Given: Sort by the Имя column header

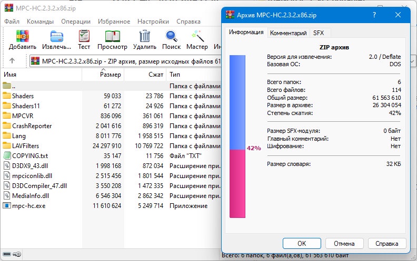Looking at the screenshot, I should pos(41,75).
